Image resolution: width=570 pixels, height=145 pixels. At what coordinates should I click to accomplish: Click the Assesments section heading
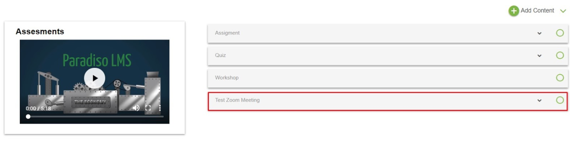40,32
